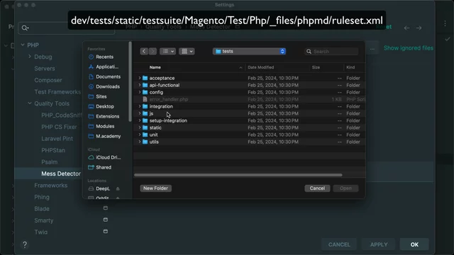This screenshot has height=255, width=454.
Task: Select Laravel Pint in Settings tree
Action: click(x=57, y=139)
